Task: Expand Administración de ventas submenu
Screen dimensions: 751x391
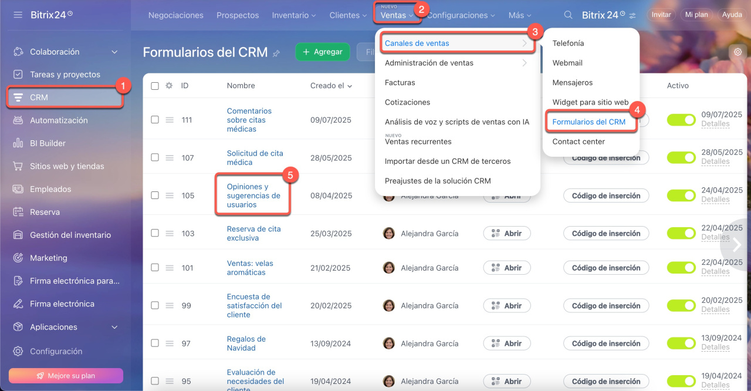Action: [x=456, y=63]
